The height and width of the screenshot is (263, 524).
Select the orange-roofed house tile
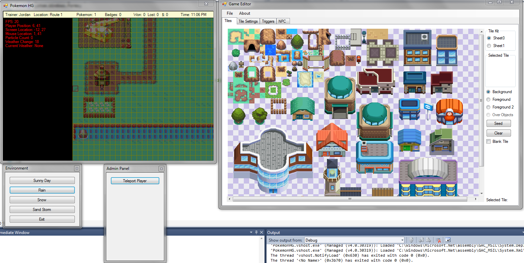332,140
